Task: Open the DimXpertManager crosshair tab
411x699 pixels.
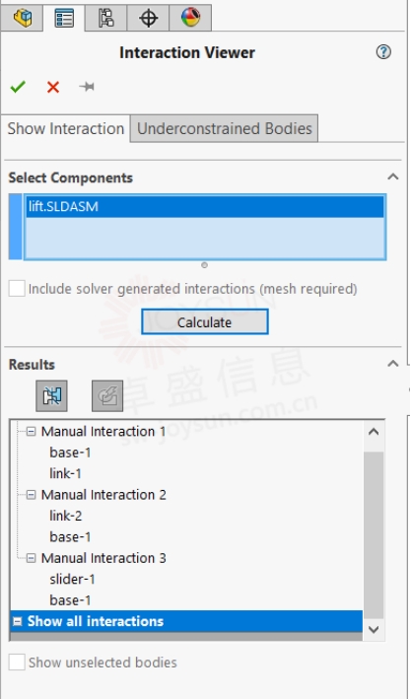Action: [148, 18]
